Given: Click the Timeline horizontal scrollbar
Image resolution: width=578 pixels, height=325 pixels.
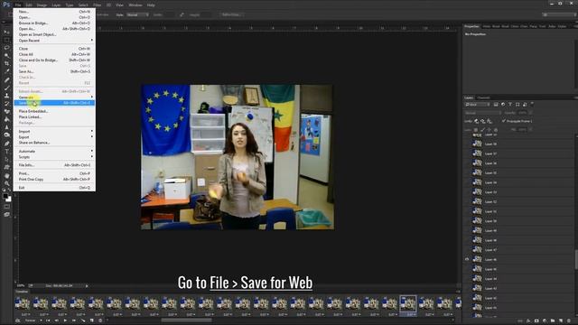Looking at the screenshot, I should pos(186,320).
